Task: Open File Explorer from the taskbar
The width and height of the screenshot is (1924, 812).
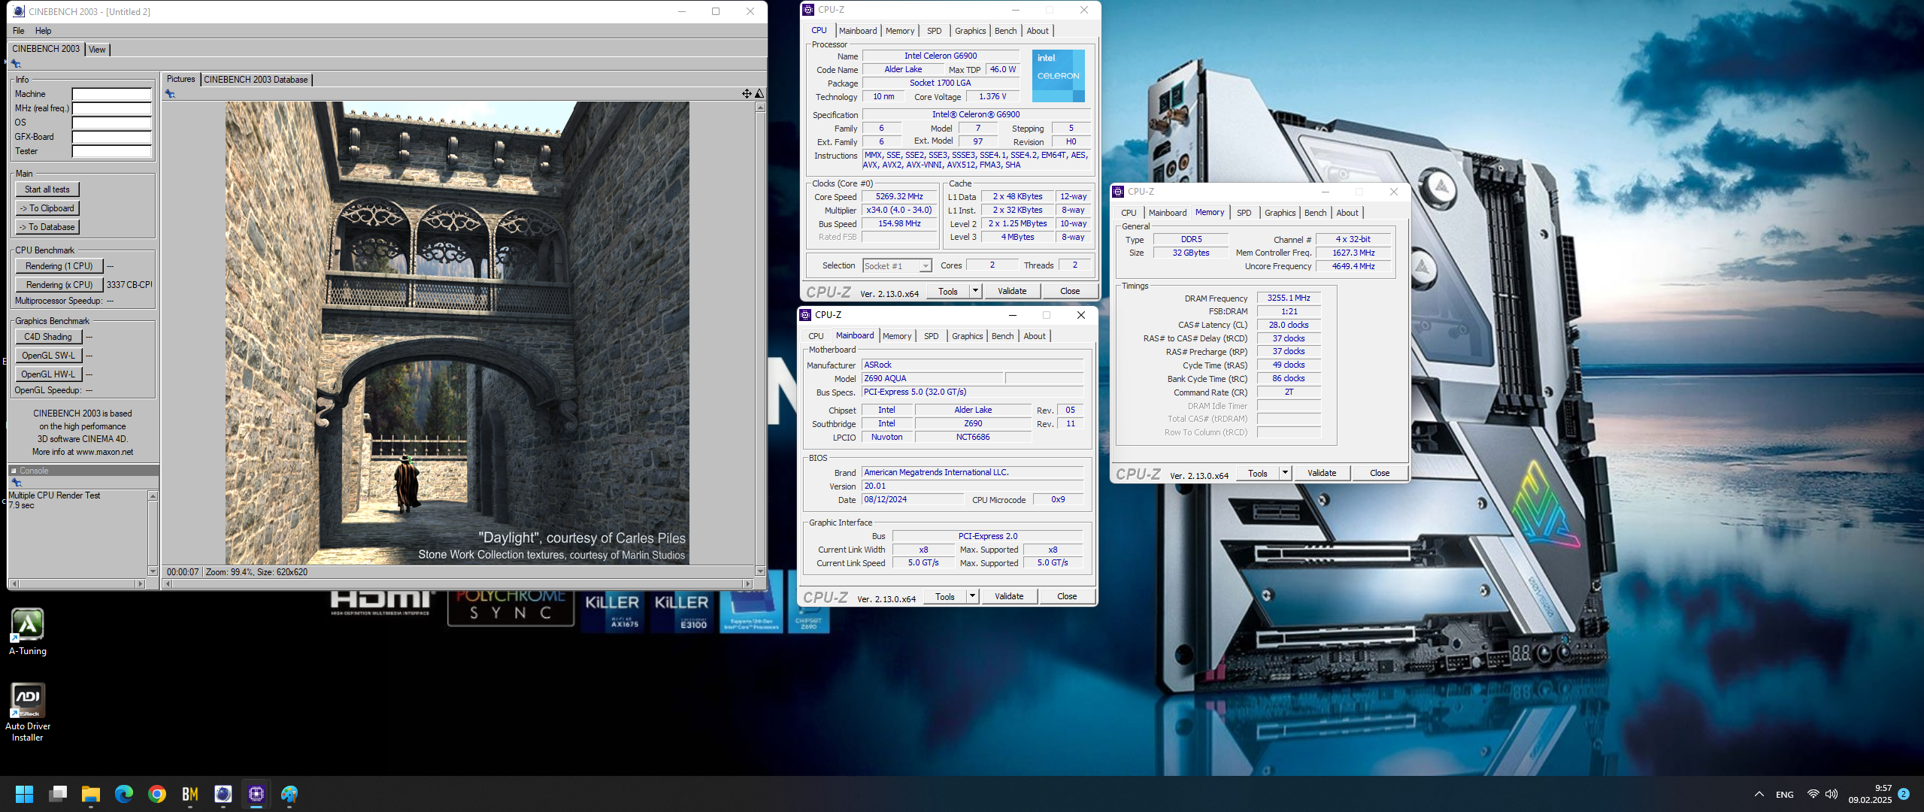Action: 91,794
